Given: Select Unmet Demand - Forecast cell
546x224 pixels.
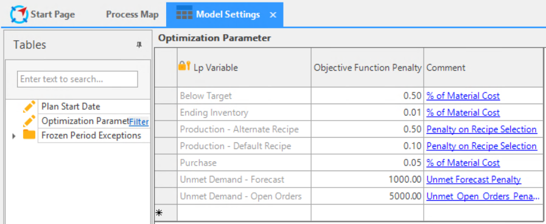Looking at the screenshot, I should pyautogui.click(x=244, y=180).
